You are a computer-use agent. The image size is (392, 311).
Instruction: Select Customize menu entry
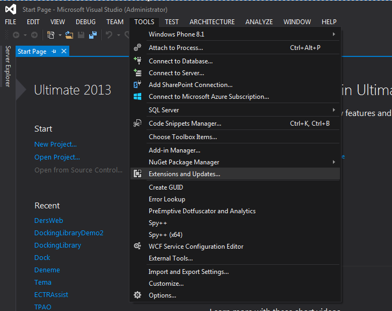pos(235,284)
